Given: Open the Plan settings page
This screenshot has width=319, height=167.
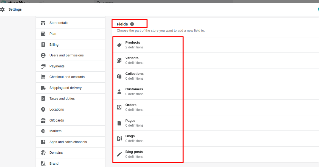Looking at the screenshot, I should pyautogui.click(x=71, y=34).
